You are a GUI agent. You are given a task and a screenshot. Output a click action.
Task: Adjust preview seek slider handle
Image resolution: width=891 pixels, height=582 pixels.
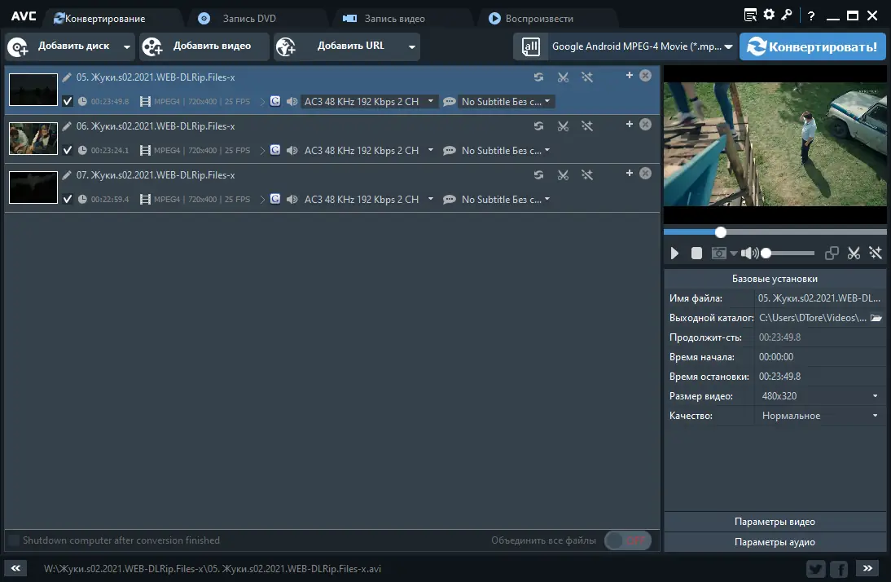click(x=721, y=232)
